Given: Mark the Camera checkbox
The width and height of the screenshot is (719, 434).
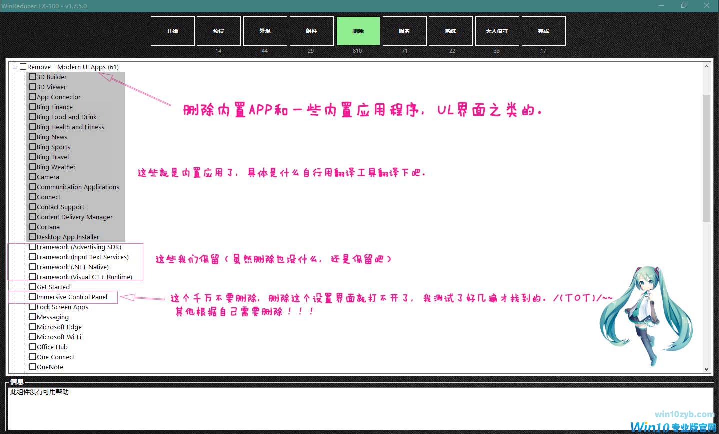Looking at the screenshot, I should click(33, 177).
